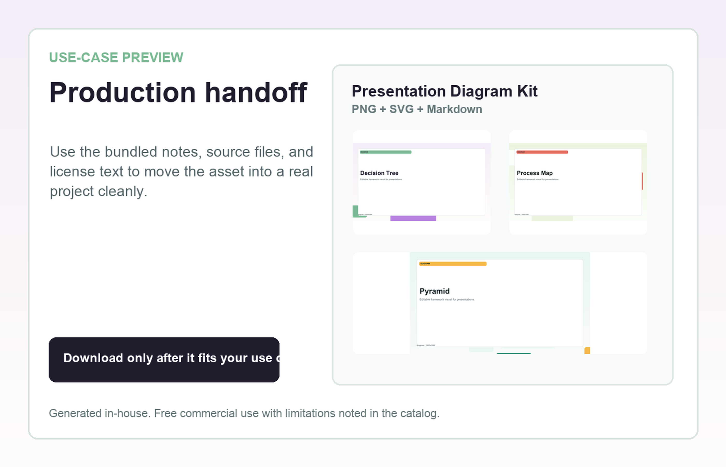This screenshot has width=726, height=467.
Task: Open the Process Map diagram thumbnail
Action: point(578,182)
